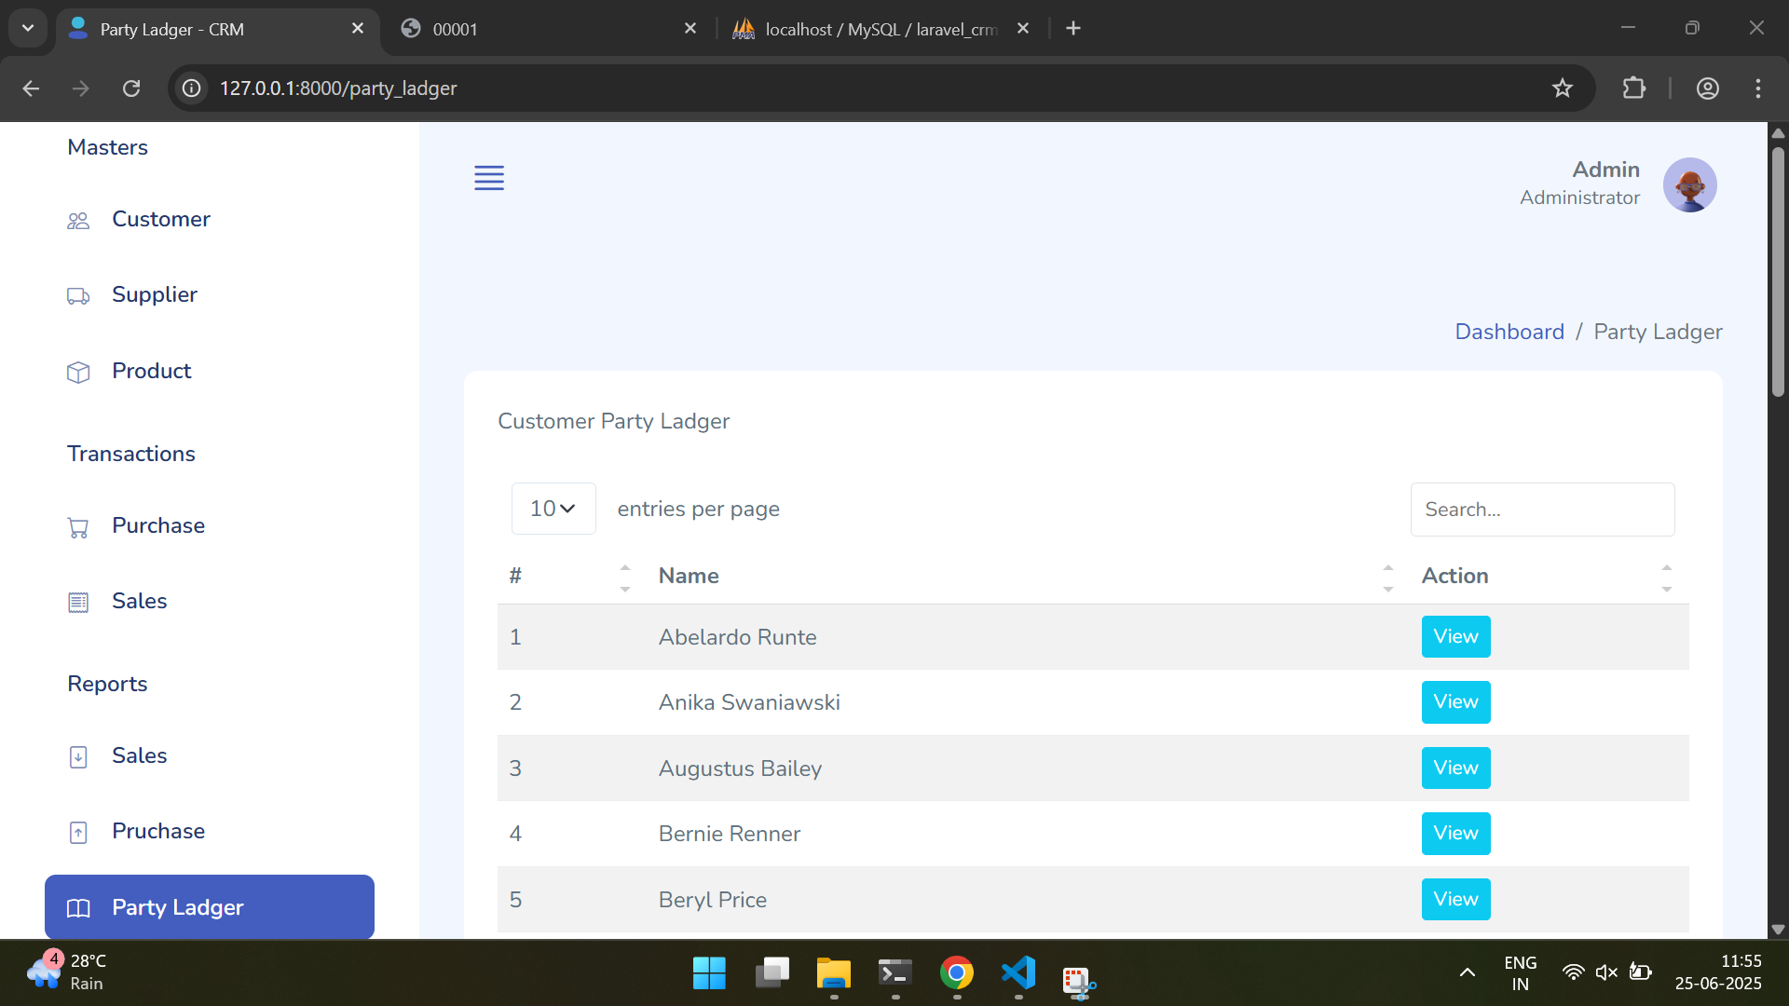View site information icon
Viewport: 1789px width, 1006px height.
[x=191, y=88]
